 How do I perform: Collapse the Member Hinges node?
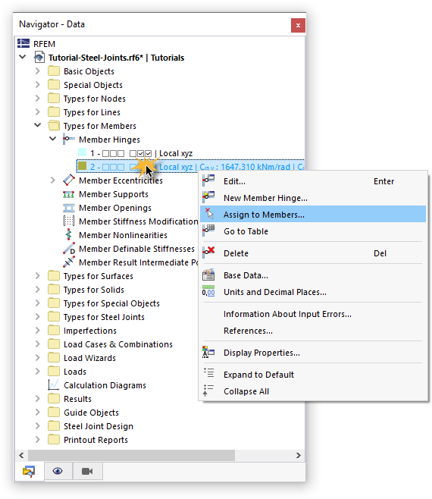point(53,139)
